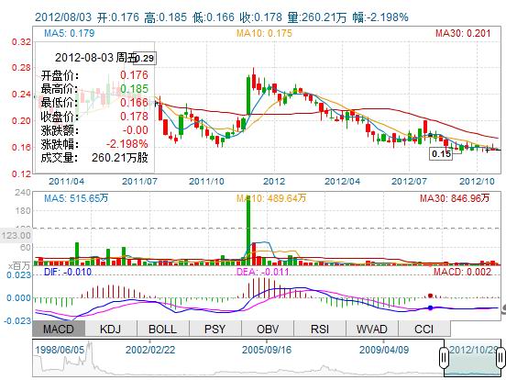
Task: Click the MA30: 0.201 legend label
Action: [463, 33]
